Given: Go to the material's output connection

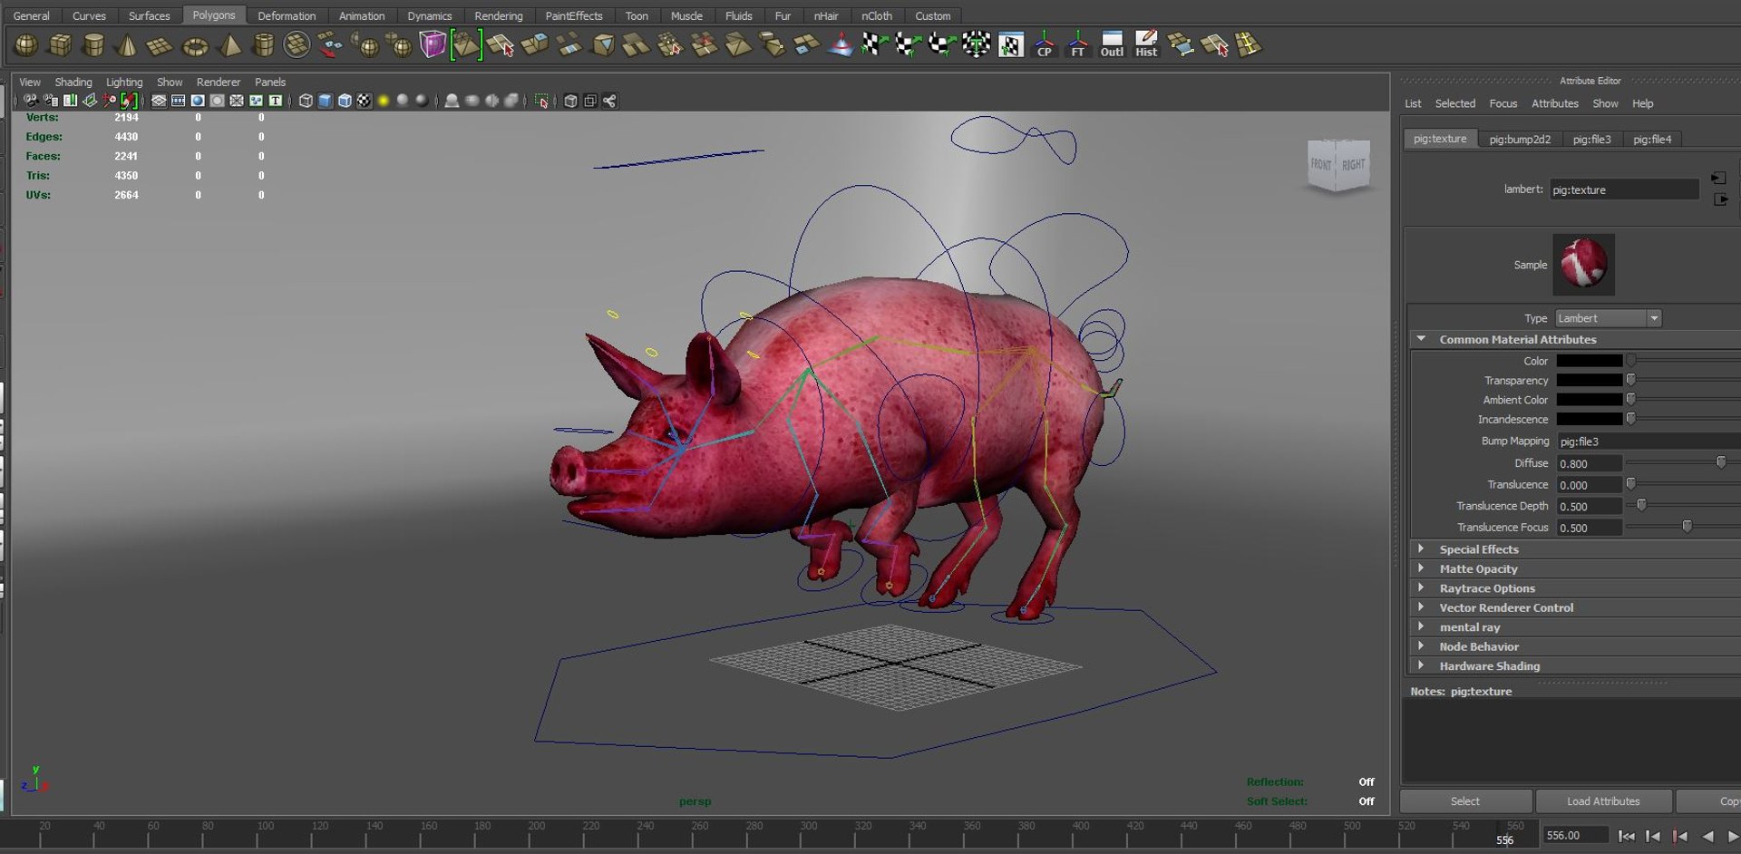Looking at the screenshot, I should (1720, 199).
